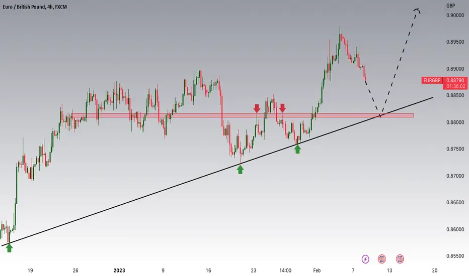Select the red horizontal resistance zone rectangle
Image resolution: width=469 pixels, height=276 pixels.
pos(243,115)
